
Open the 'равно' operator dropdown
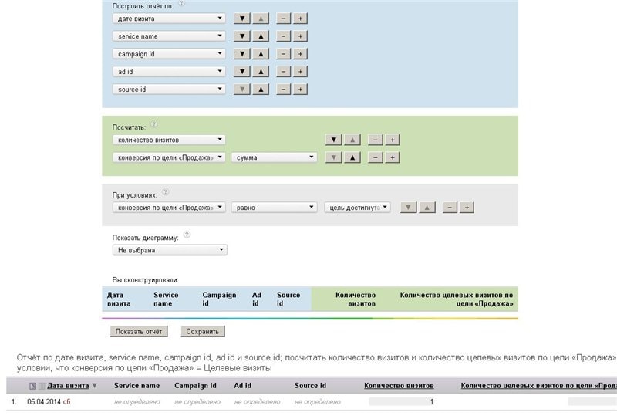[275, 207]
